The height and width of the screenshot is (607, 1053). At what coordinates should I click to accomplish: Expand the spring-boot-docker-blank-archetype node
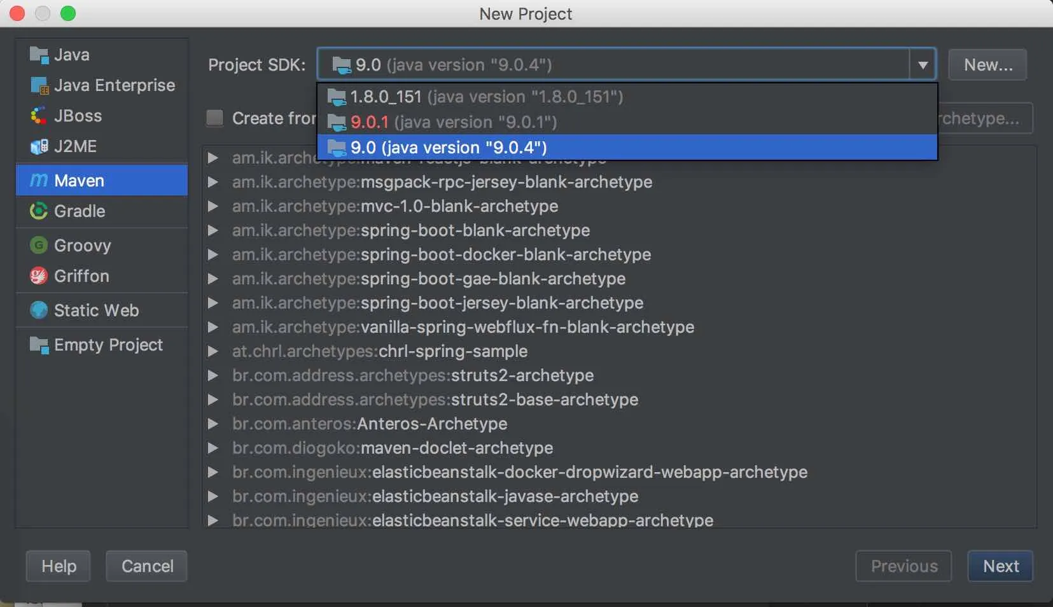(213, 255)
